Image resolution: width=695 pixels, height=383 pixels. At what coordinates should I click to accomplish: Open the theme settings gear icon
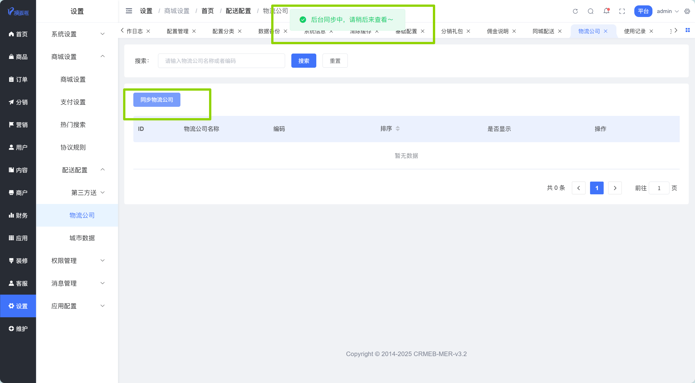coord(687,11)
